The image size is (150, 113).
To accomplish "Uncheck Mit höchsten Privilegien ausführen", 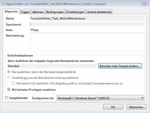I will [9, 89].
